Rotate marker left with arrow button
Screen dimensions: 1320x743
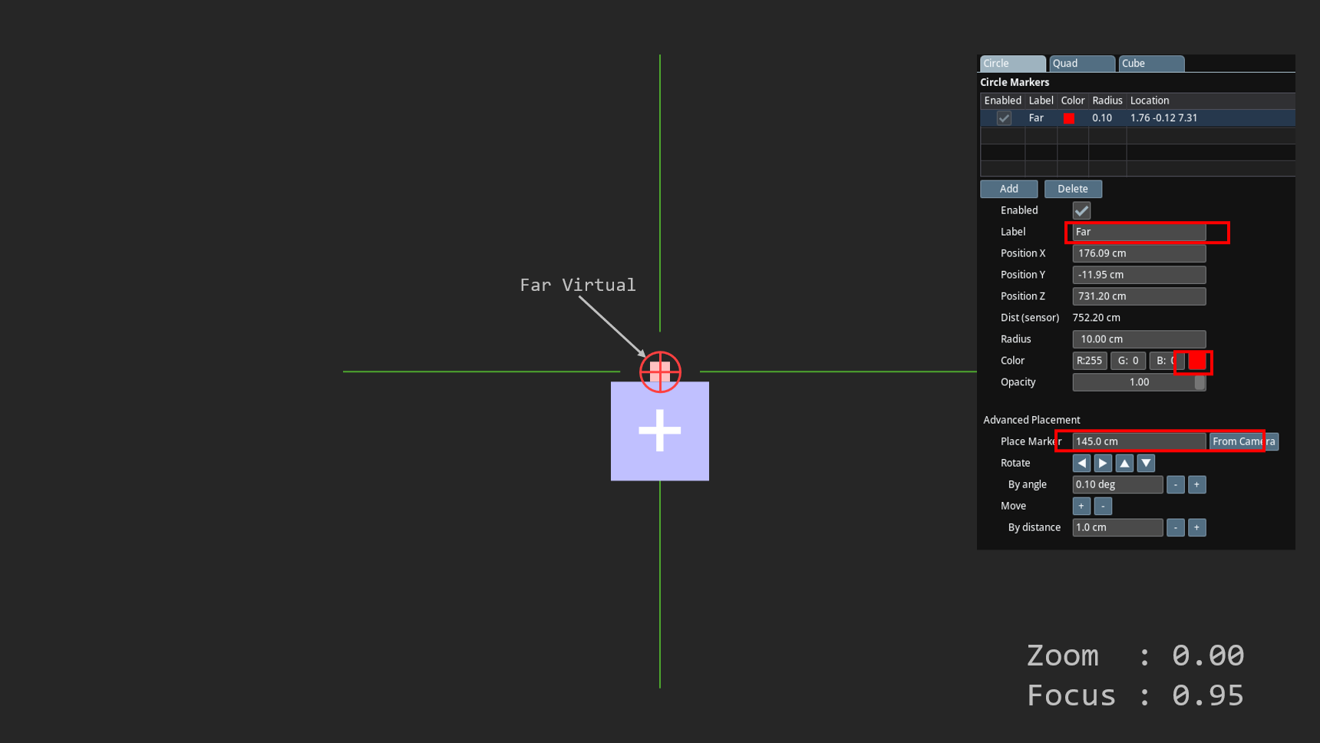[1081, 463]
